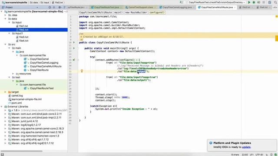Click the orange warning stripe mark on the editor scrollbar
This screenshot has height=156, width=278.
277,38
